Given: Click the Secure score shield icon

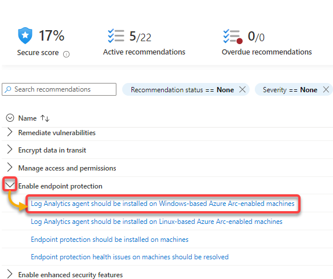Looking at the screenshot, I should tap(25, 35).
